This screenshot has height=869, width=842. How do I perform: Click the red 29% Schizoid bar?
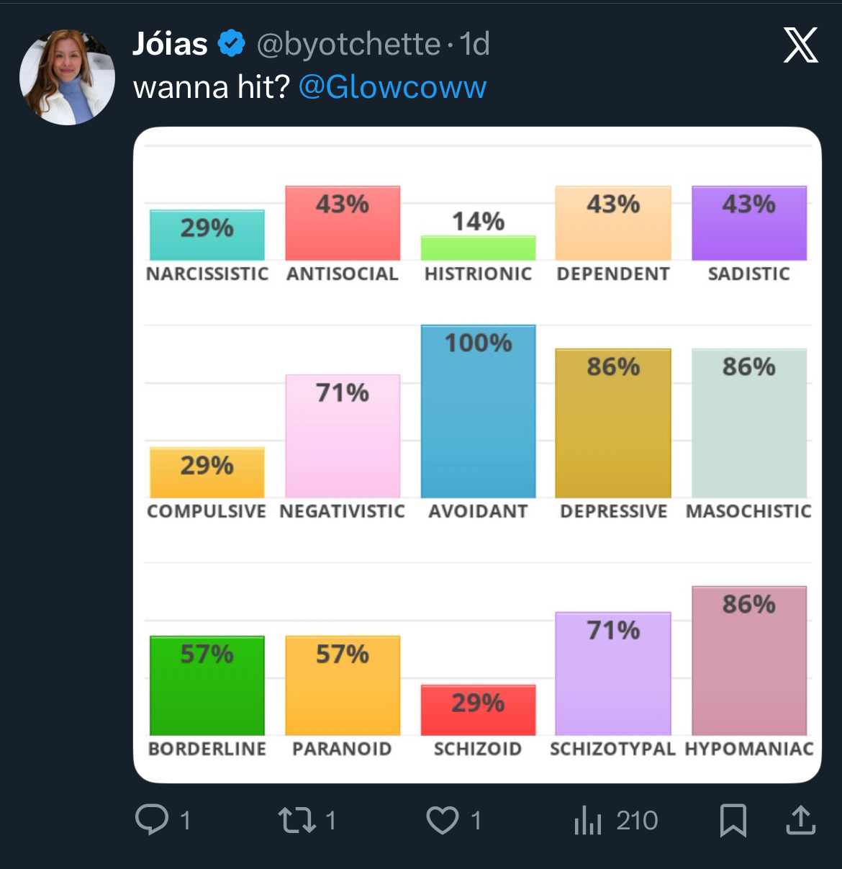(x=478, y=710)
